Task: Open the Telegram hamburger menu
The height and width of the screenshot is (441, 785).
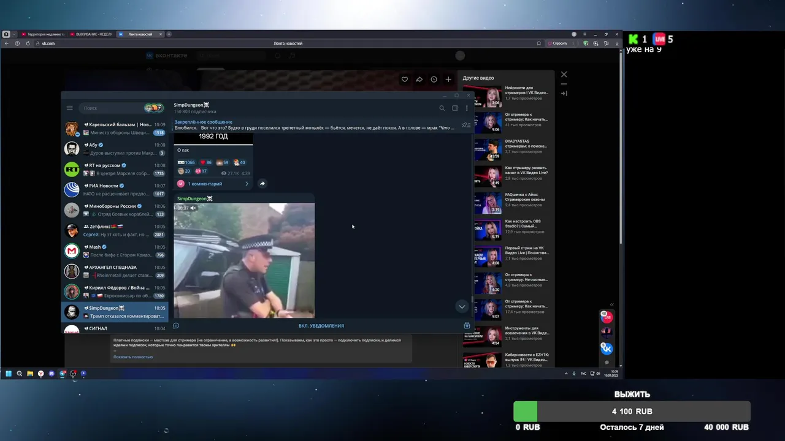Action: 69,108
